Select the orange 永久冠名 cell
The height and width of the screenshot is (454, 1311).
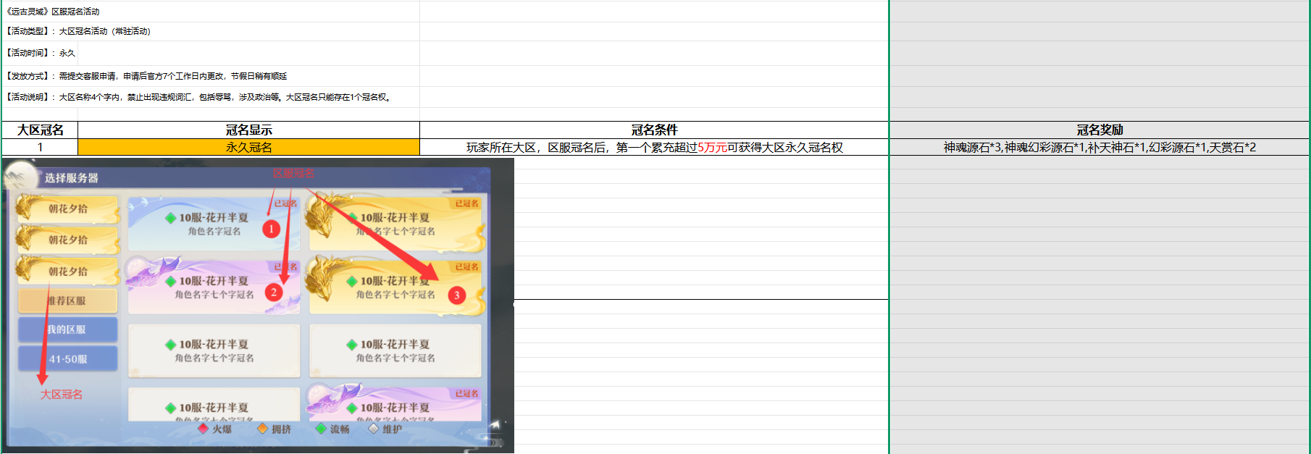(x=248, y=147)
